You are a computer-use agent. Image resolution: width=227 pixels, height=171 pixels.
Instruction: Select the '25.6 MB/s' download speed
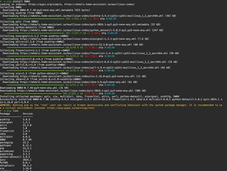click(94, 33)
